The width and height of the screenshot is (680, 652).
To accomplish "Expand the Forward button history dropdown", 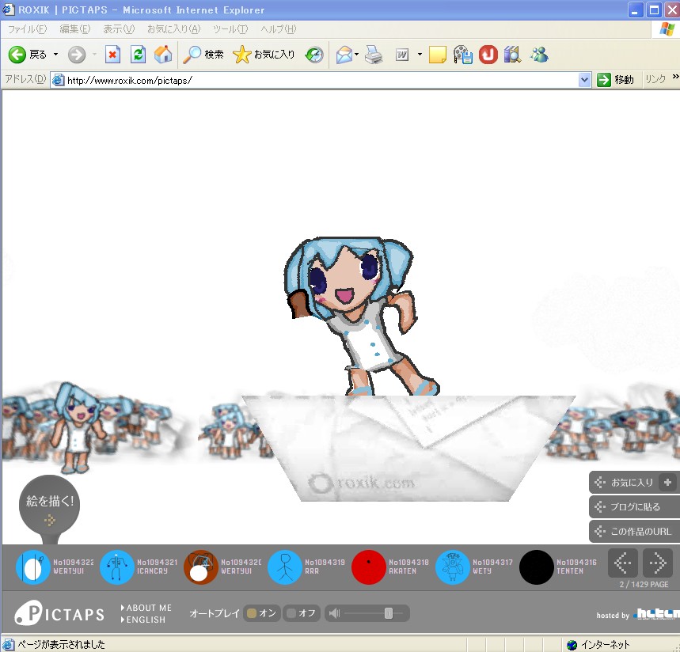I will [x=94, y=55].
